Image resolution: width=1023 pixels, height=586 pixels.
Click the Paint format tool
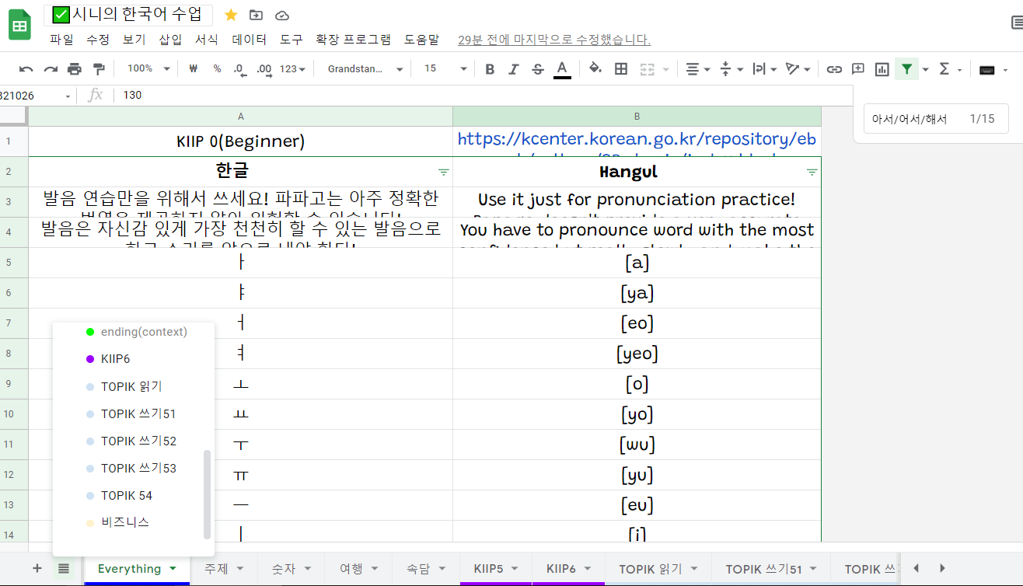99,68
